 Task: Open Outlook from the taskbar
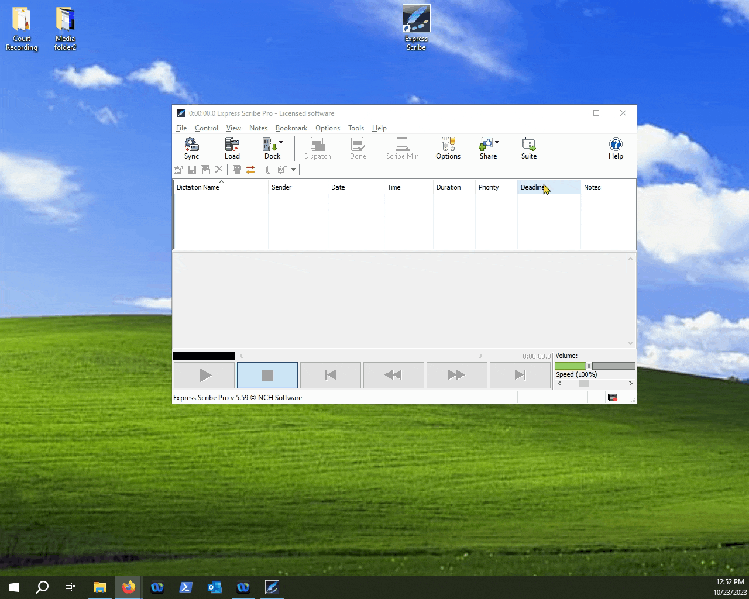(215, 587)
